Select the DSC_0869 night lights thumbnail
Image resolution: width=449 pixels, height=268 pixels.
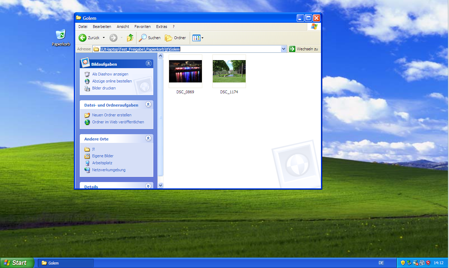click(185, 71)
